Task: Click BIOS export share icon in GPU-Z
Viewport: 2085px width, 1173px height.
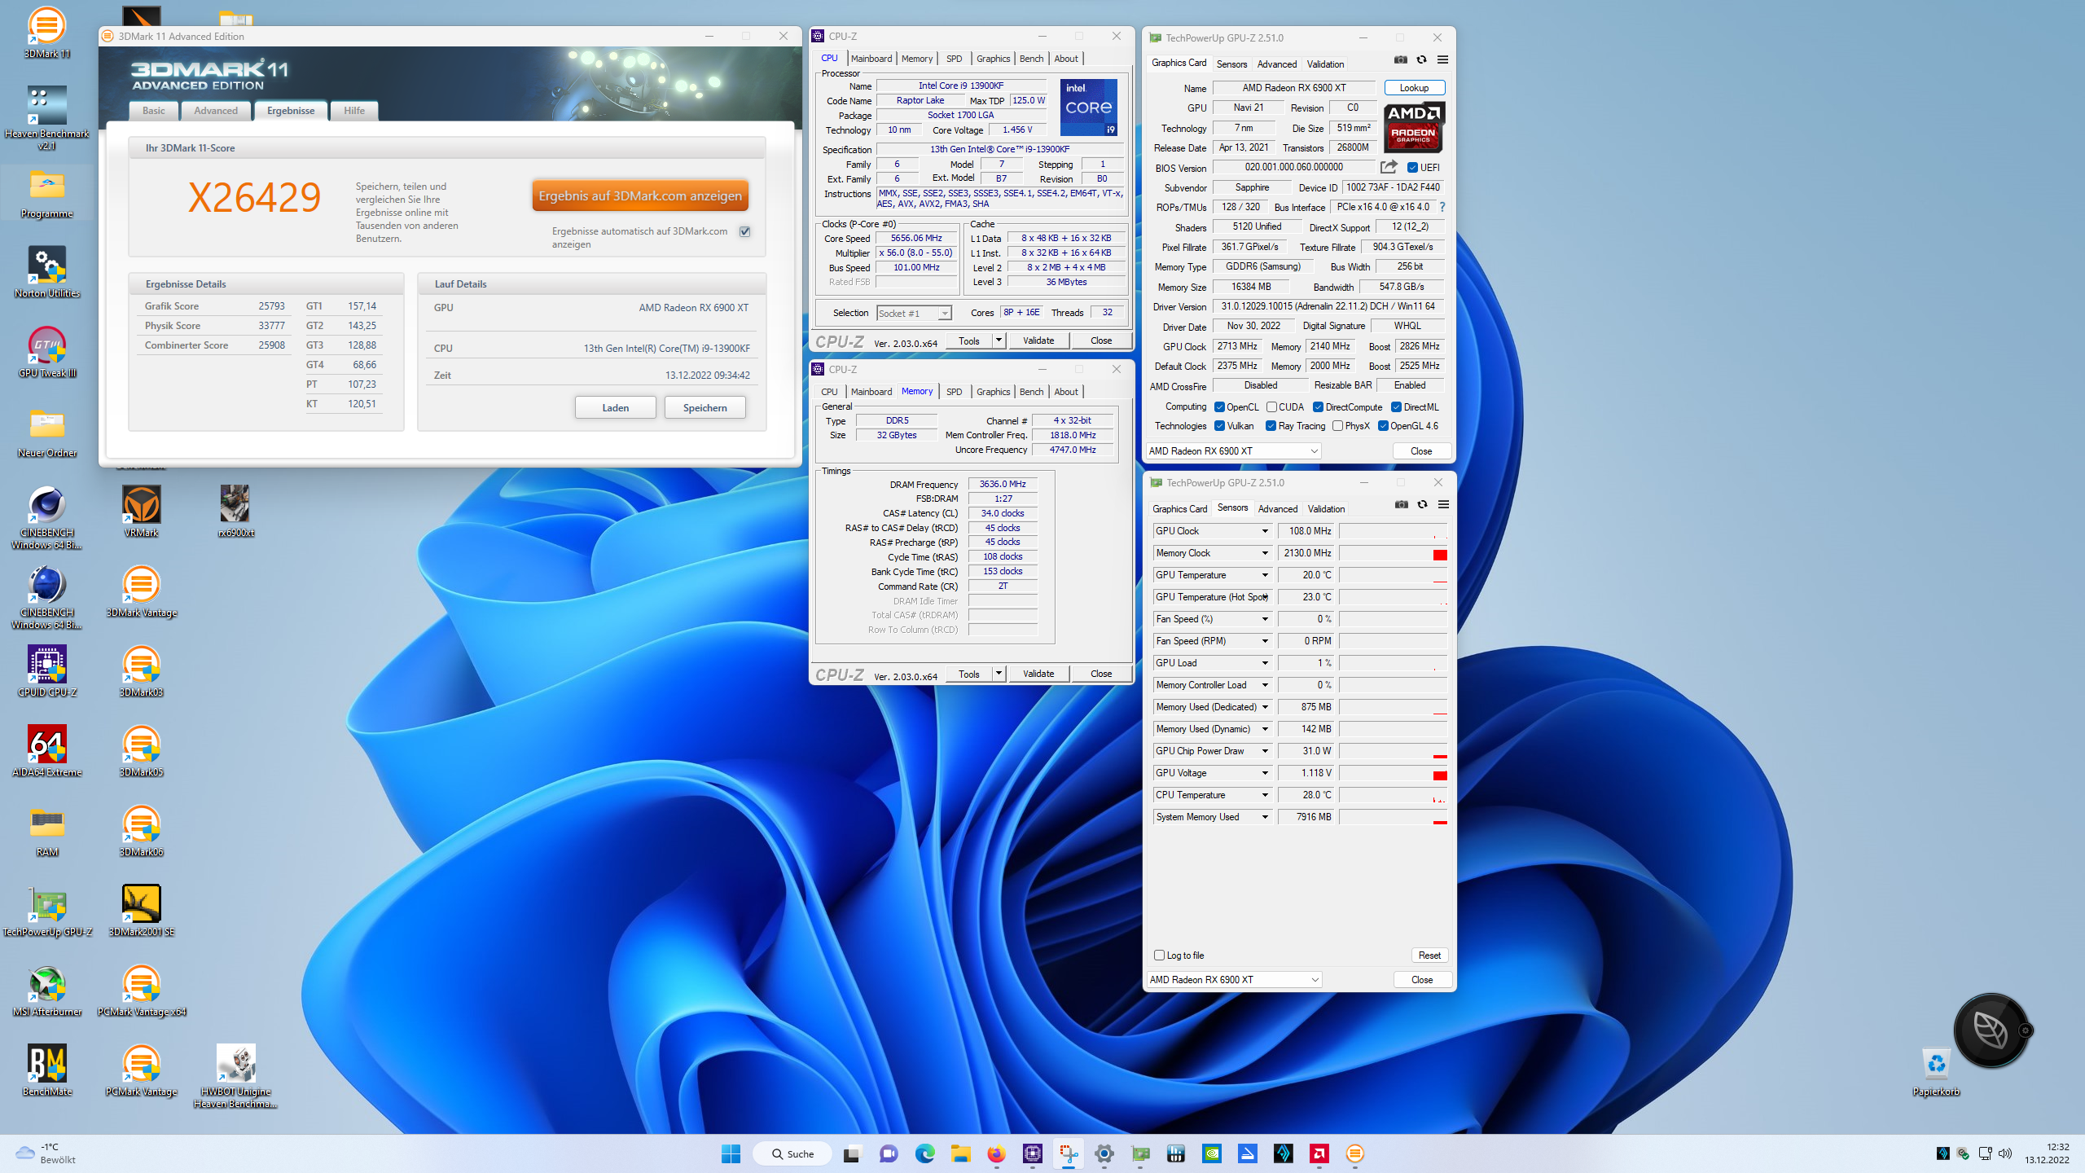Action: 1389,167
